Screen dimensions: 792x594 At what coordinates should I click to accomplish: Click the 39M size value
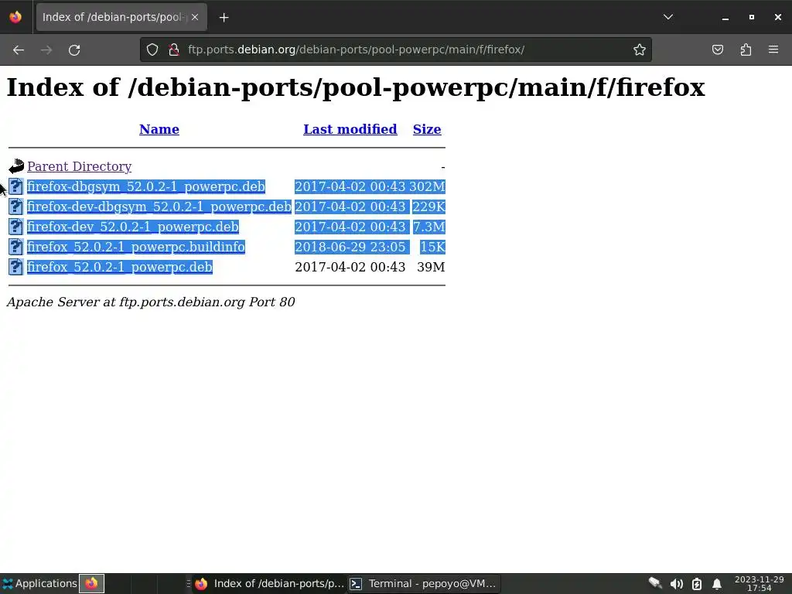[431, 267]
